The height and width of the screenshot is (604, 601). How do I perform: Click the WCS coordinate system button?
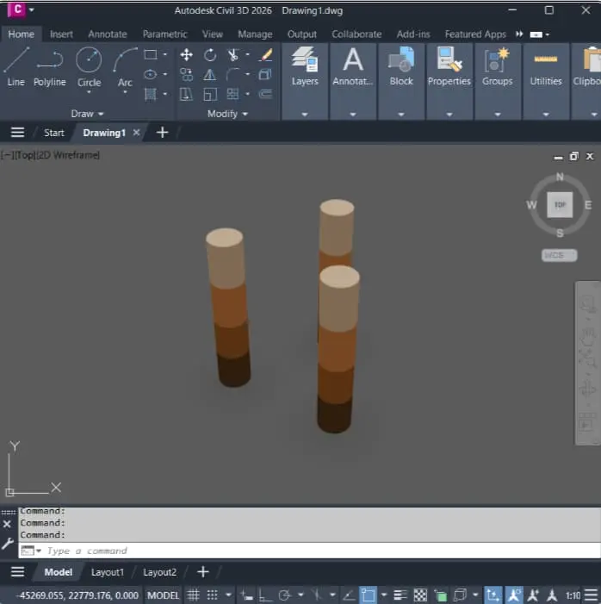(x=559, y=255)
